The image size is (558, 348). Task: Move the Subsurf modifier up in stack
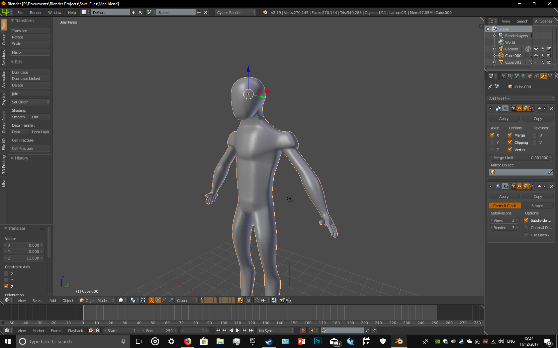540,186
